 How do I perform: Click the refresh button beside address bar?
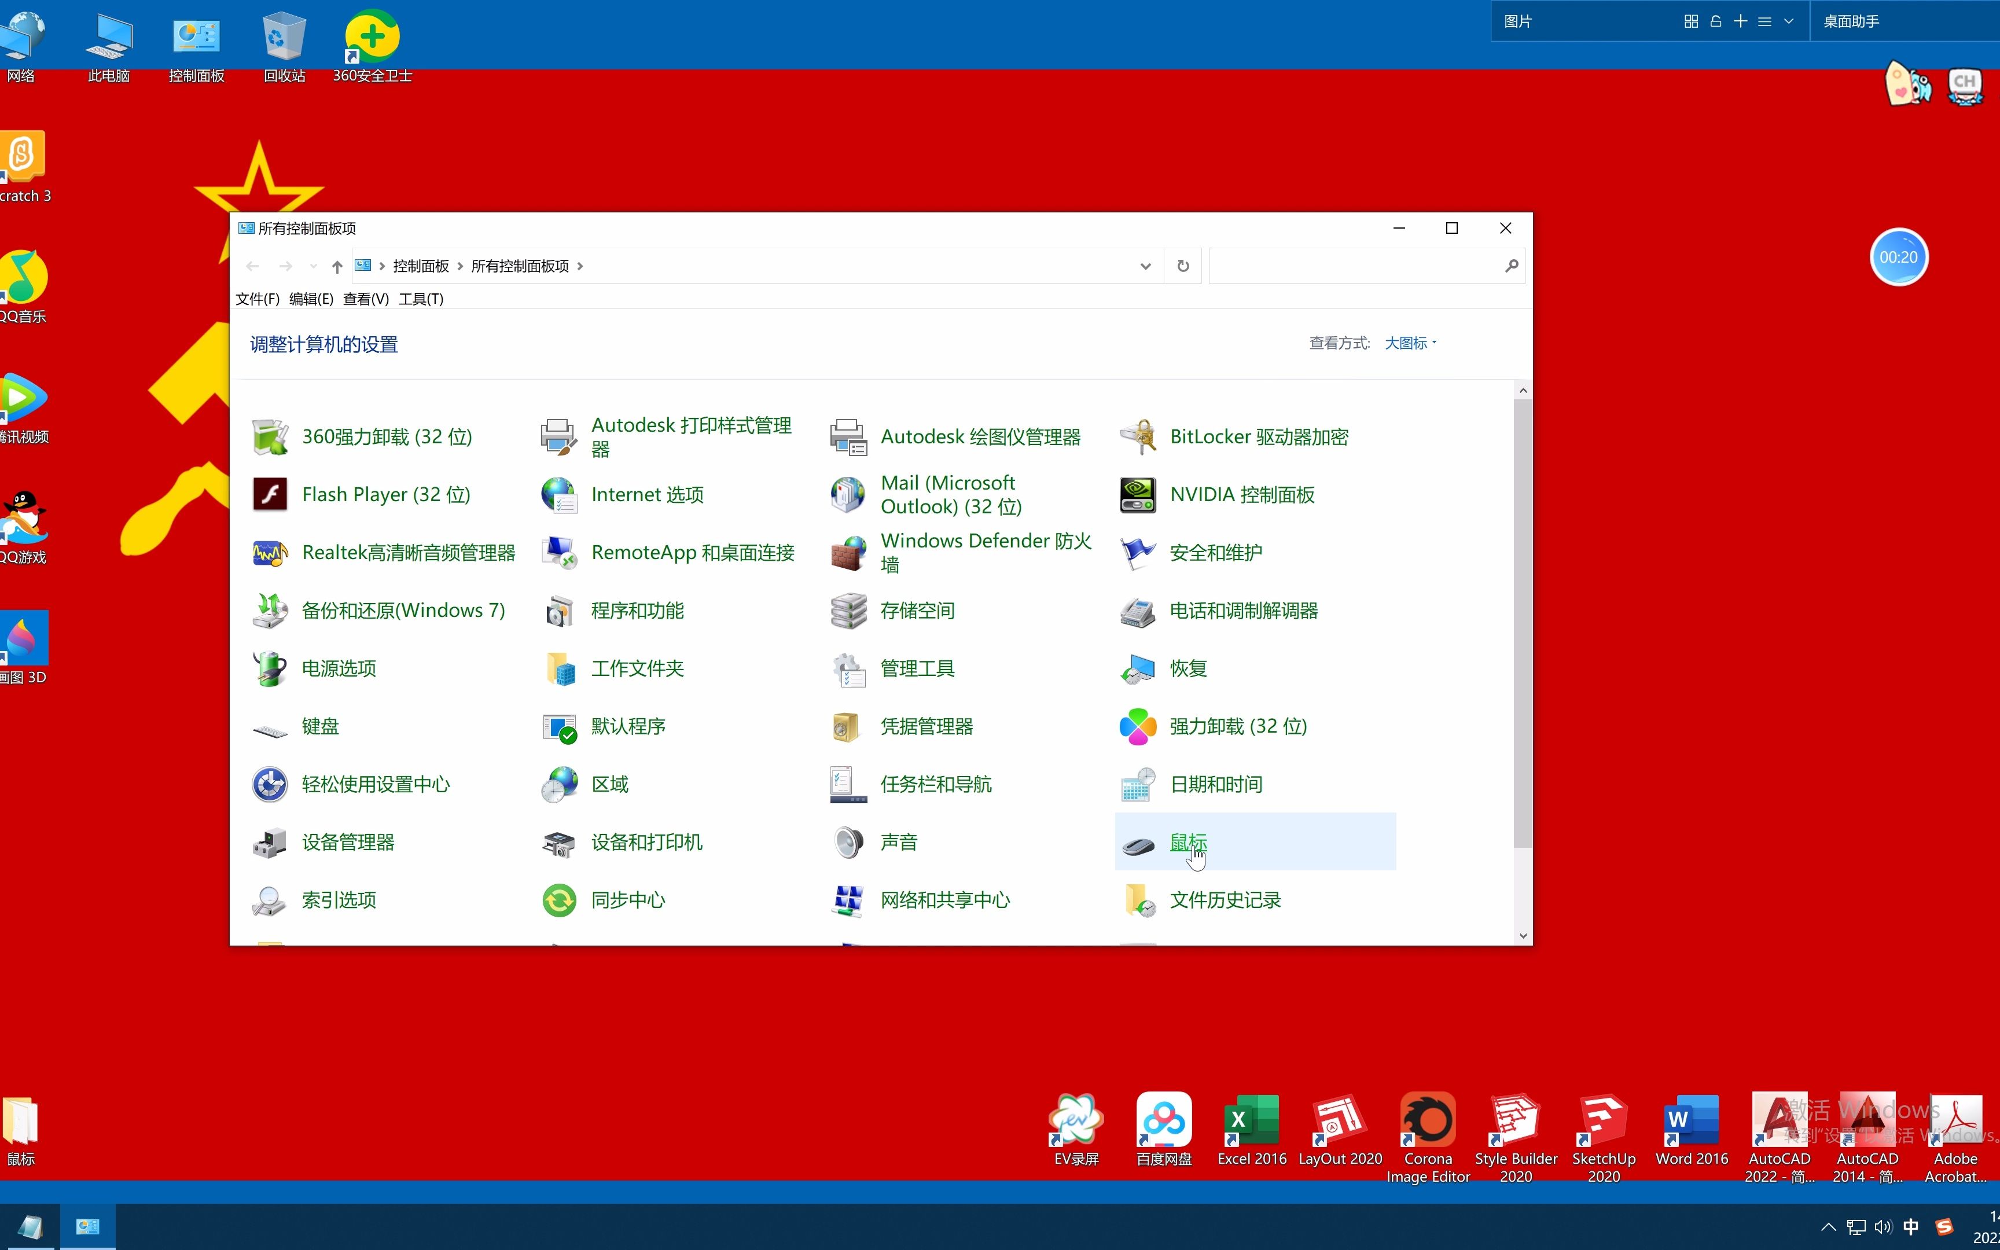point(1183,266)
